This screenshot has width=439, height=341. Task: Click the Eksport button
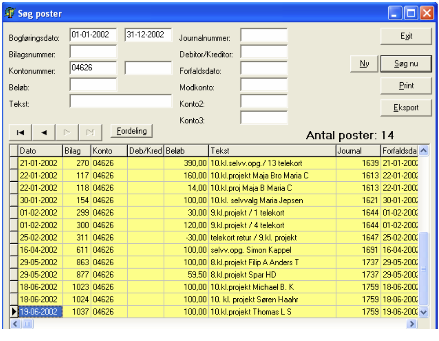[406, 108]
